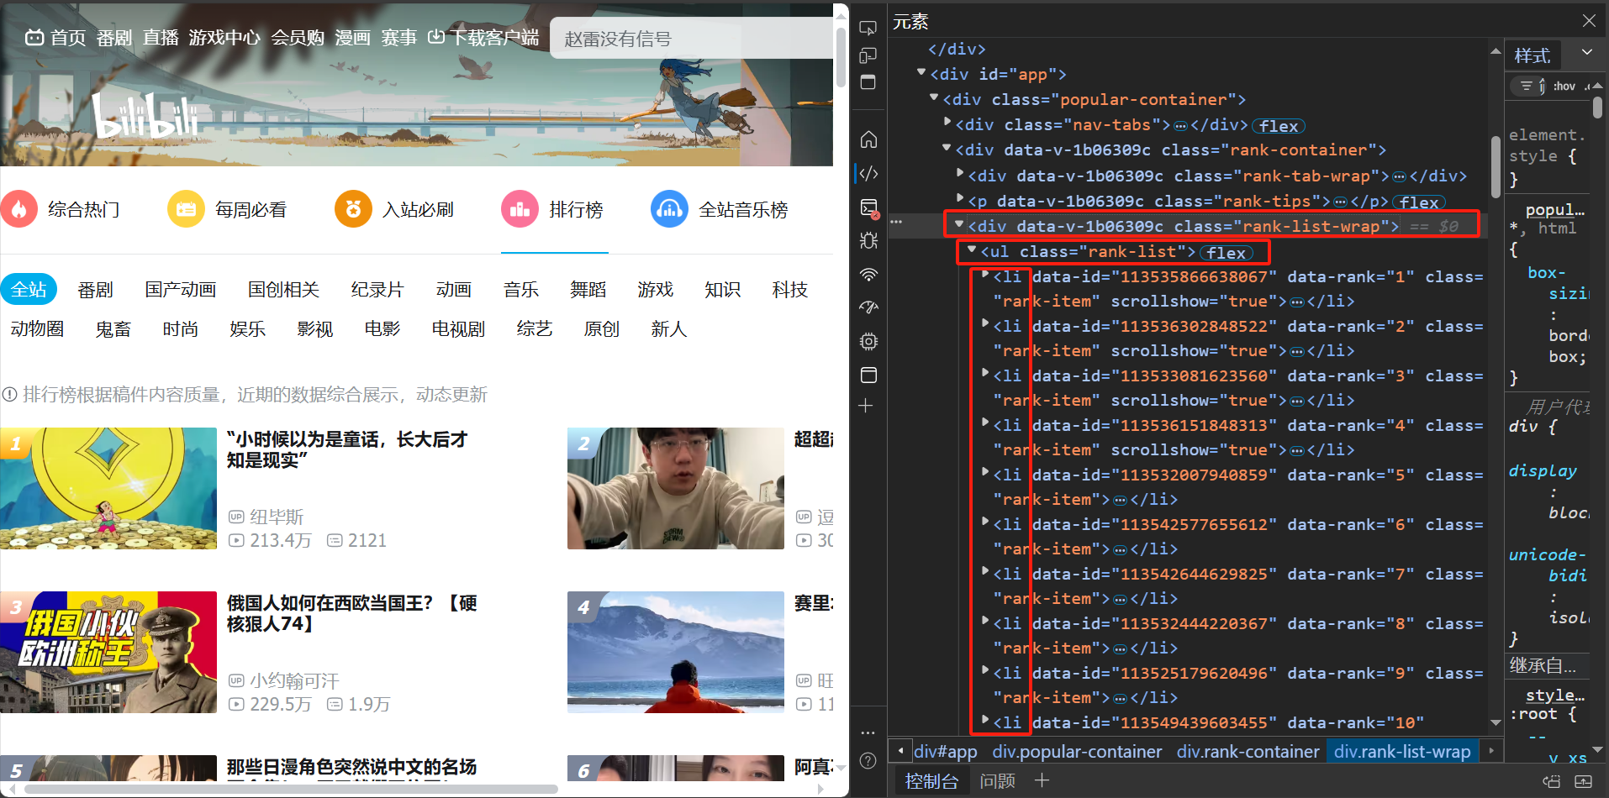
Task: Open DevTools help question mark
Action: click(x=868, y=761)
